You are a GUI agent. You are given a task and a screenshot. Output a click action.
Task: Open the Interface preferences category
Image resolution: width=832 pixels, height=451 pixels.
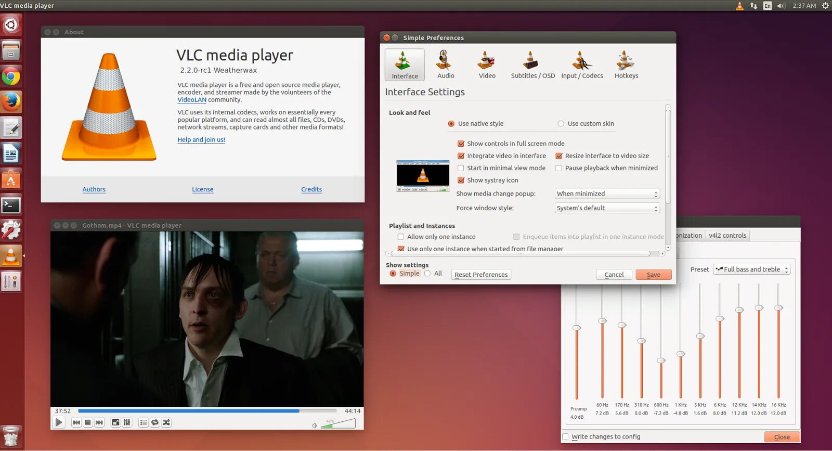(405, 65)
